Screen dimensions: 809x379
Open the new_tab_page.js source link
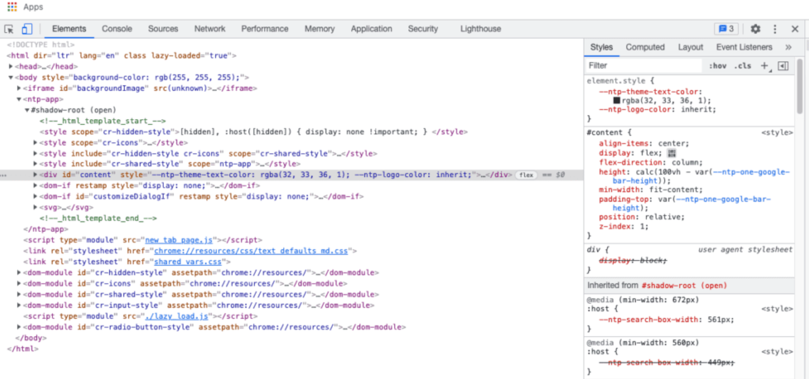pyautogui.click(x=178, y=240)
